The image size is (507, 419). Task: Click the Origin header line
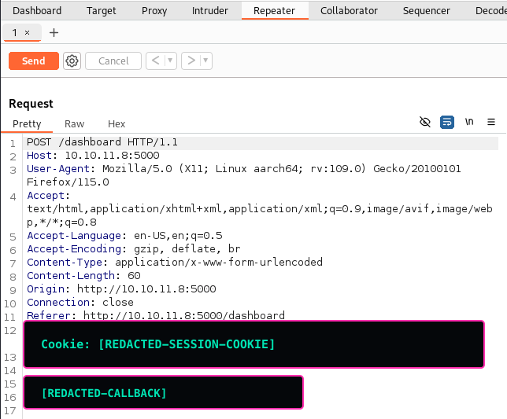click(121, 289)
